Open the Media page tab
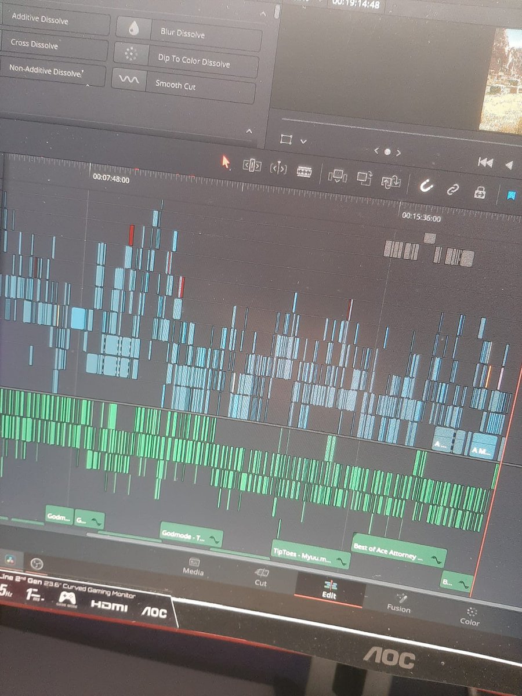The height and width of the screenshot is (696, 522). pos(193,567)
